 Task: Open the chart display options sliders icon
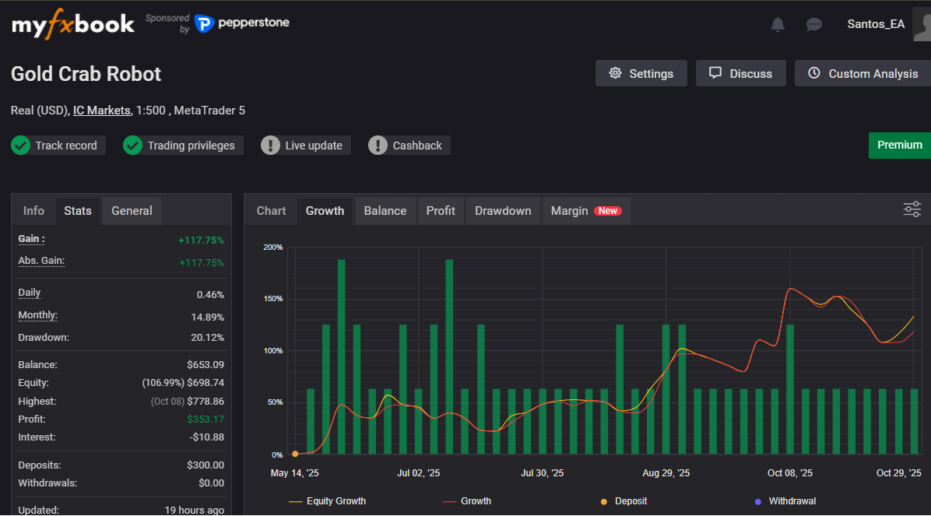tap(912, 209)
